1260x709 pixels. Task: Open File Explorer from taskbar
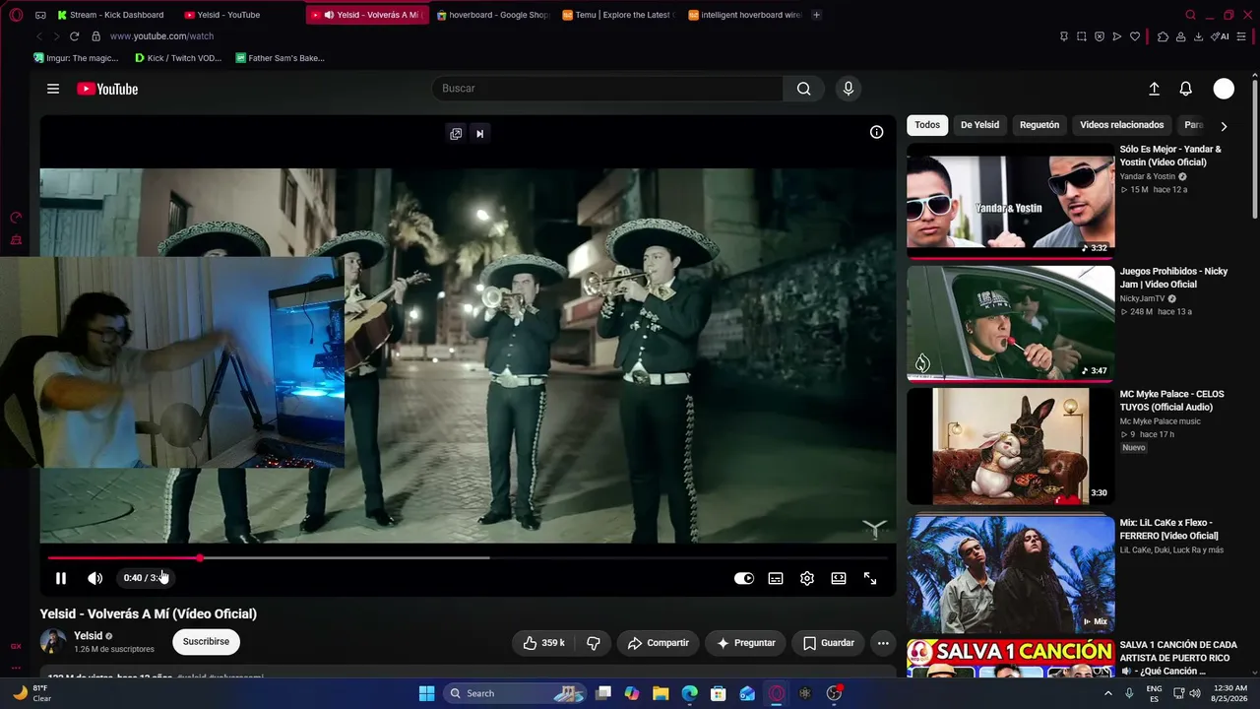coord(661,693)
